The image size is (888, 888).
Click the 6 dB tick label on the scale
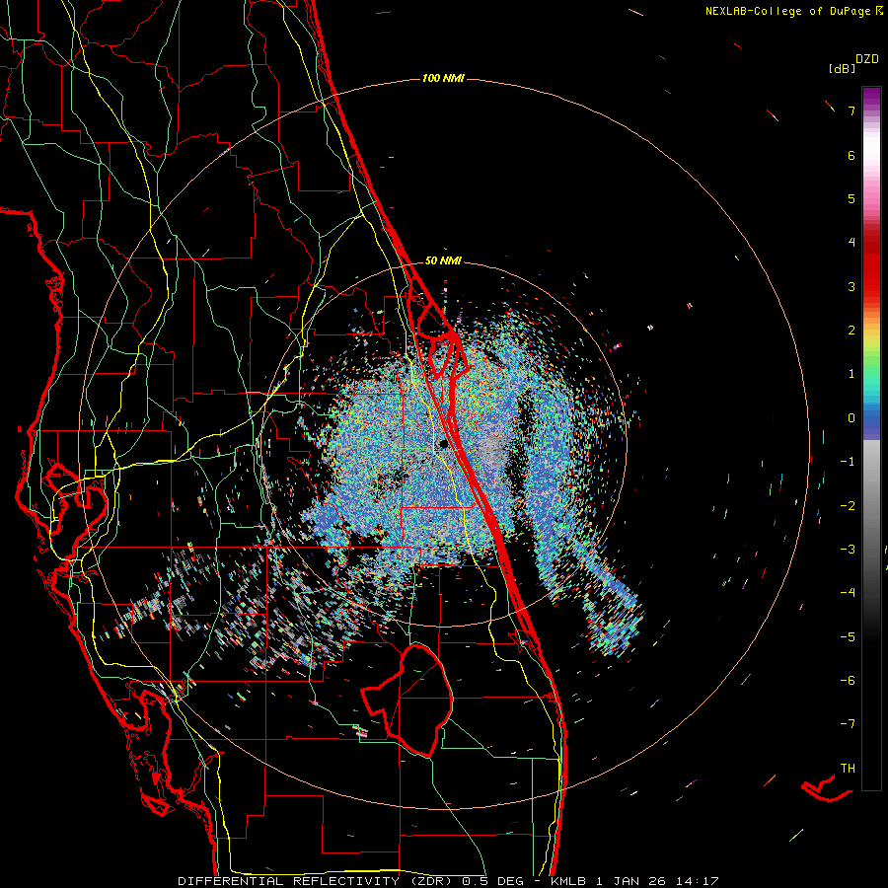point(851,155)
